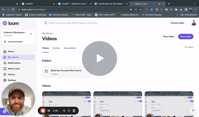Bookmark this page with the star icon

click(x=141, y=9)
